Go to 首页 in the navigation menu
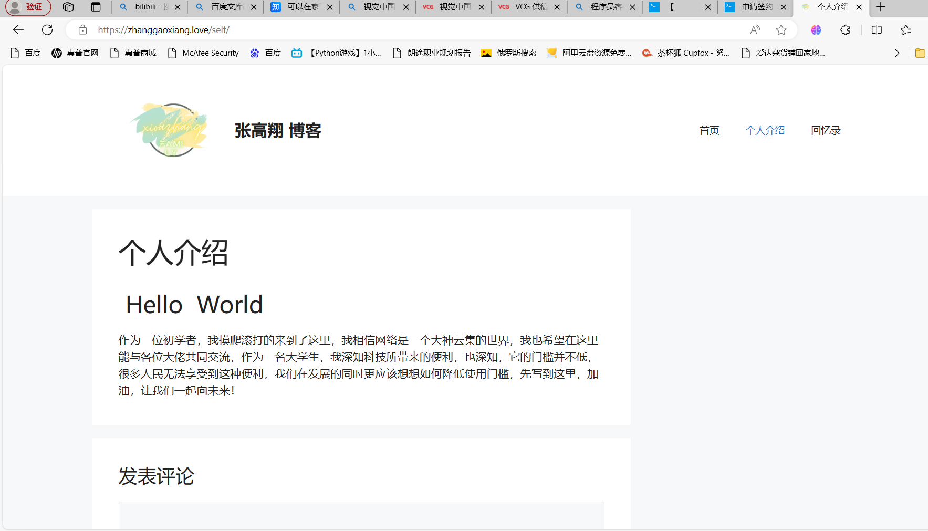This screenshot has width=928, height=531. pos(709,130)
